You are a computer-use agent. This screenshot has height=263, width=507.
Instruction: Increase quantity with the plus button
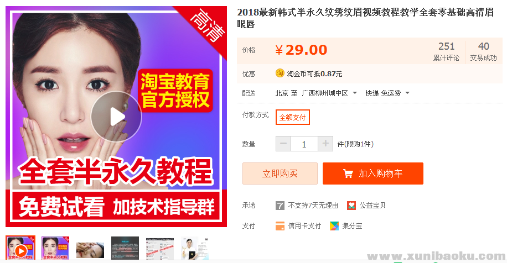(325, 144)
